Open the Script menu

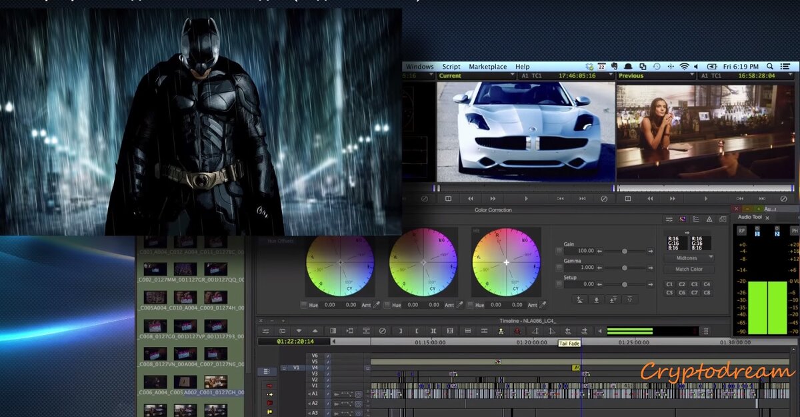(451, 66)
